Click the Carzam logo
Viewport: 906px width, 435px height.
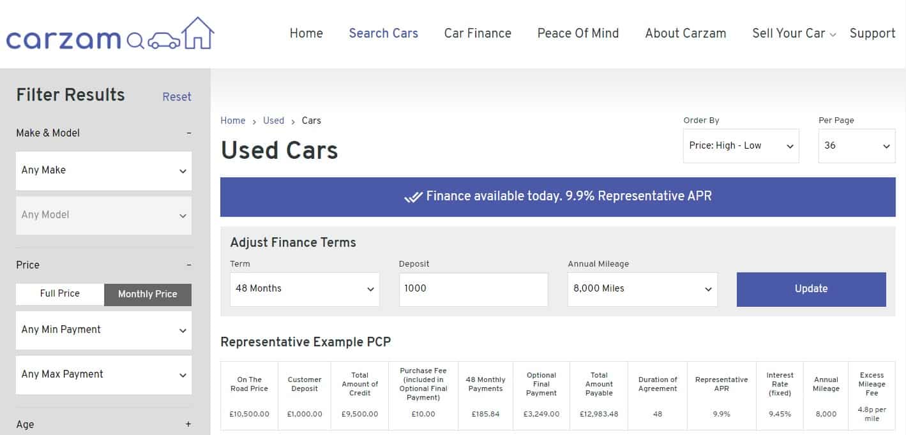[110, 34]
